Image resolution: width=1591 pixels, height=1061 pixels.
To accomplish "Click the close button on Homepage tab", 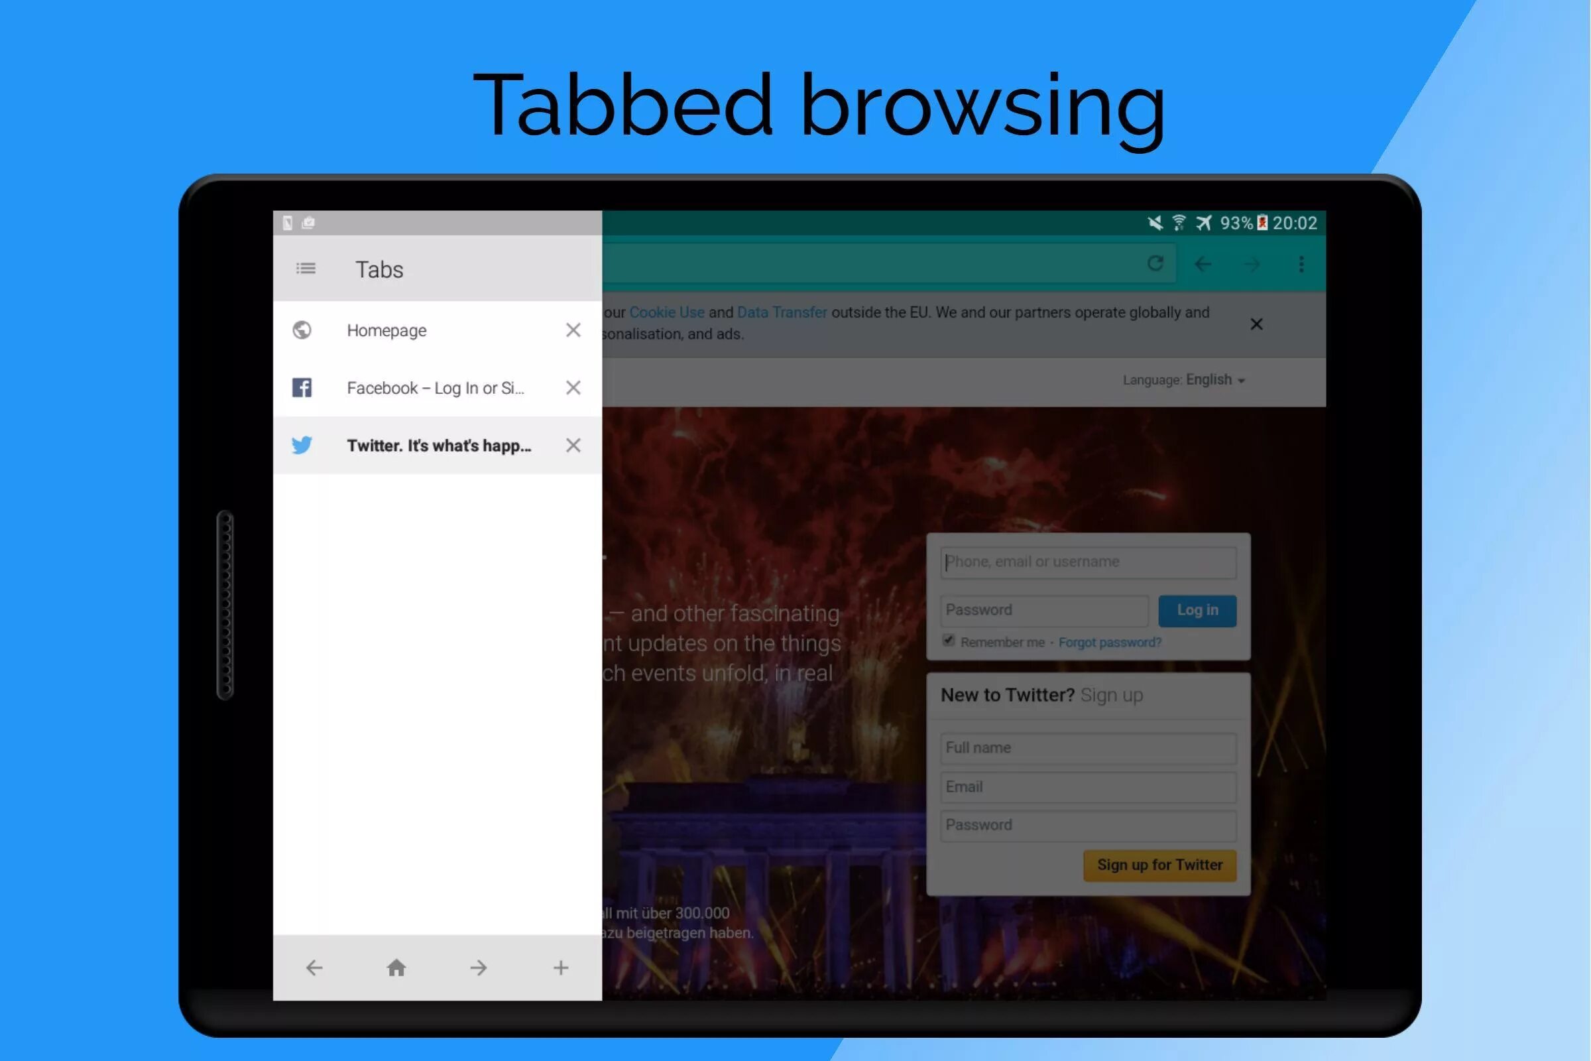I will tap(573, 329).
